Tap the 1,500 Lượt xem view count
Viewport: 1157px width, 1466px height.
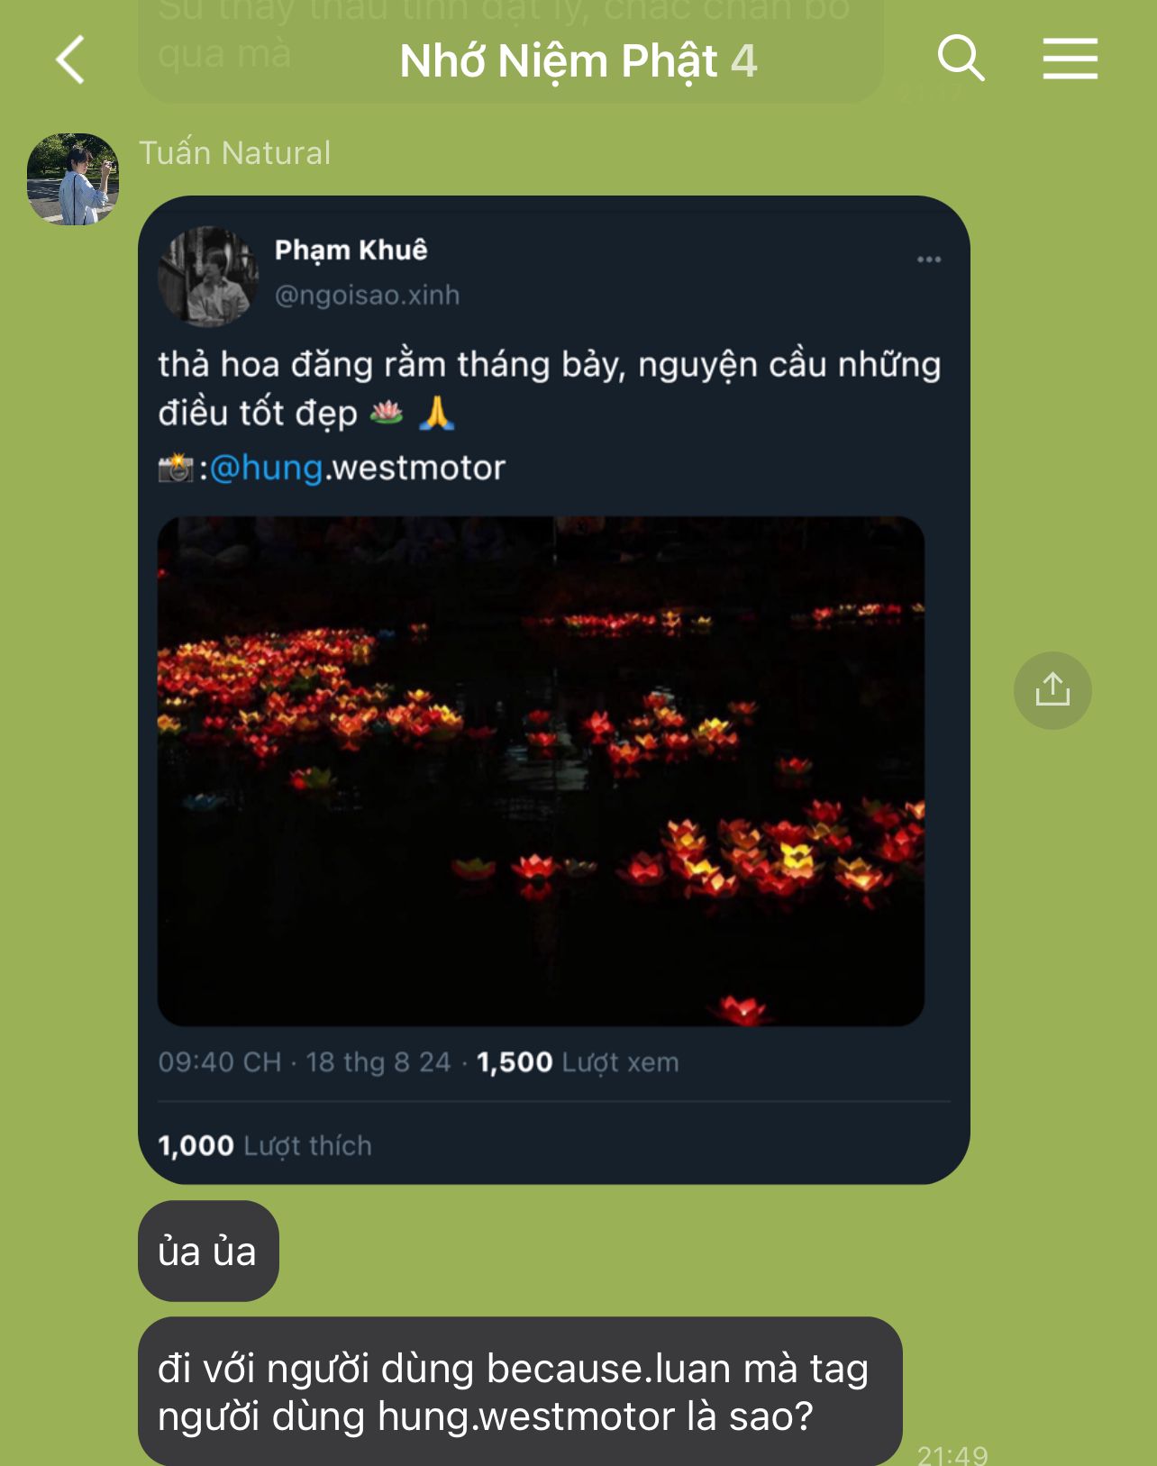click(578, 1062)
